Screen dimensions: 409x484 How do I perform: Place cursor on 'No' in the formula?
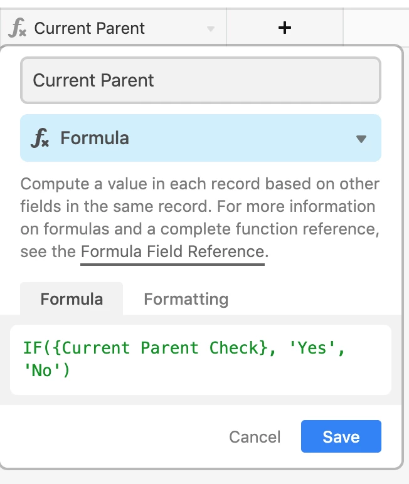pos(41,371)
